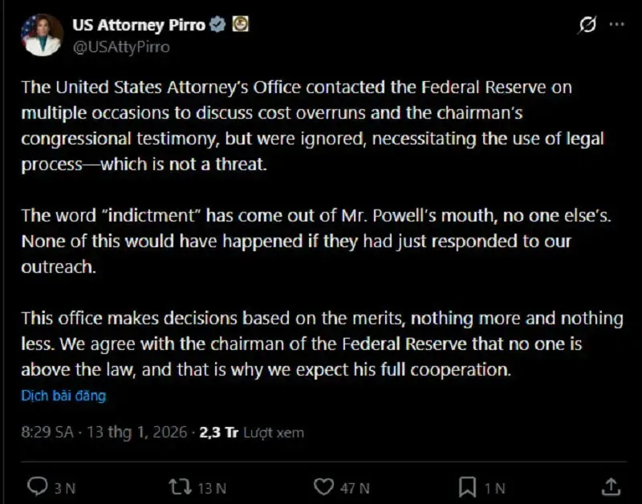Click the Dịch bài đăng translate link
Image resolution: width=642 pixels, height=504 pixels.
(63, 396)
